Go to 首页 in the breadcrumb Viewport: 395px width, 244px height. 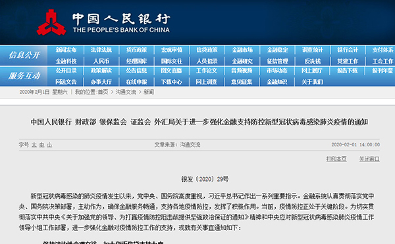click(x=103, y=92)
